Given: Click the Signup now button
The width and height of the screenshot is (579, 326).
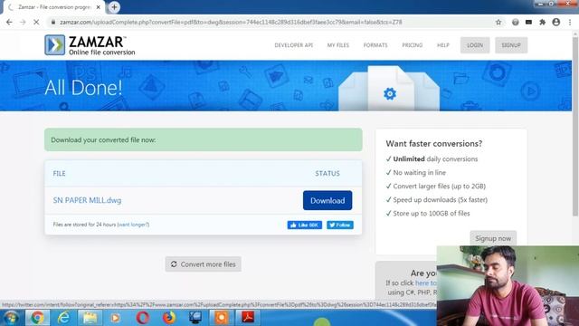Looking at the screenshot, I should point(493,238).
